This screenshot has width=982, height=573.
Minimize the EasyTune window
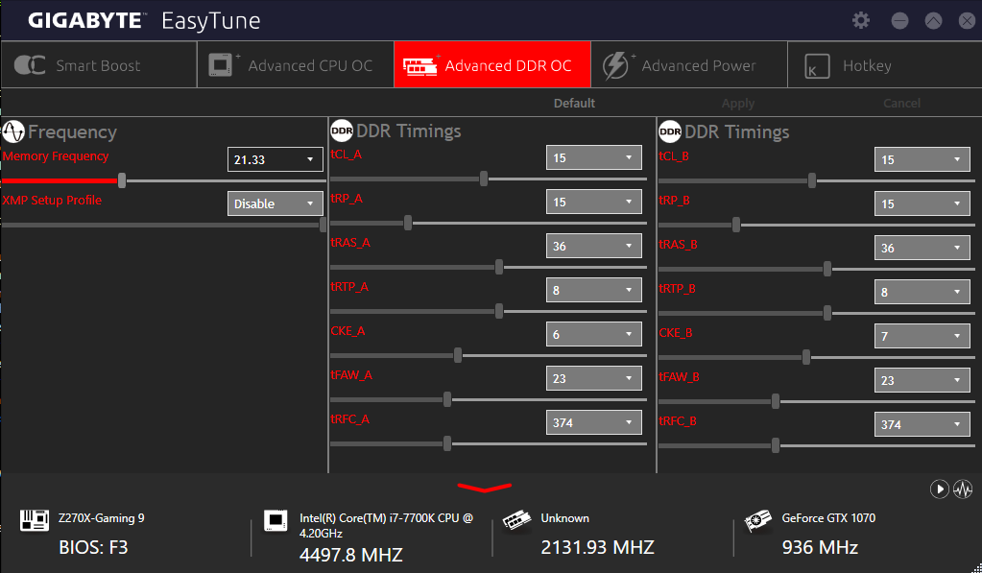click(900, 21)
